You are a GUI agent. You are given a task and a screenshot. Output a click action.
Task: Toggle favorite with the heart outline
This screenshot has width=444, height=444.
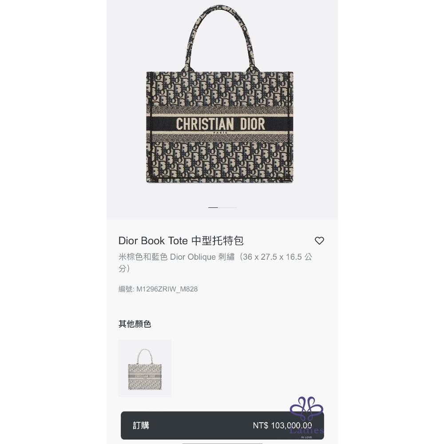click(x=319, y=241)
